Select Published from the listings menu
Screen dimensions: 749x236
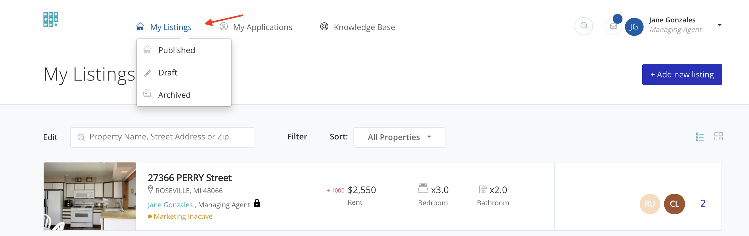(x=176, y=50)
